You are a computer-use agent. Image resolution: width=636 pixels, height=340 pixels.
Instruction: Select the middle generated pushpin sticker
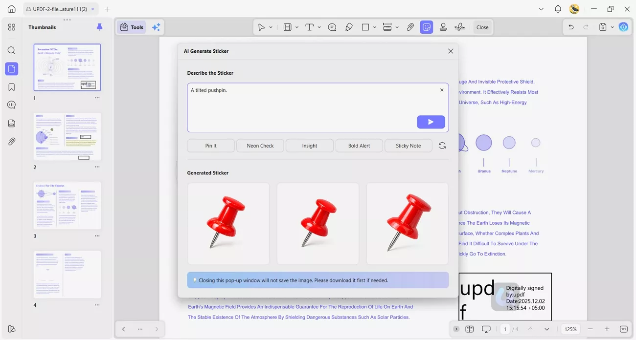(x=318, y=223)
